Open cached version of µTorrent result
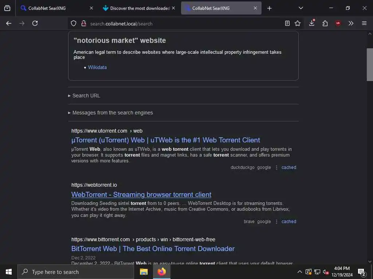Screen dimensions: 373x279 [289, 167]
